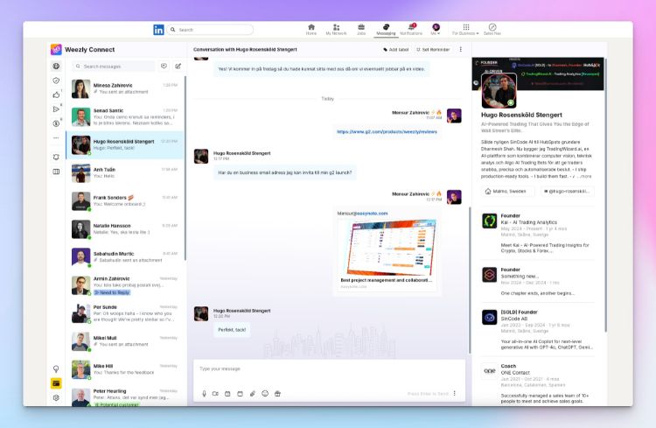Screen dimensions: 656x428
Task: Expand bio with the more link
Action: click(x=587, y=176)
